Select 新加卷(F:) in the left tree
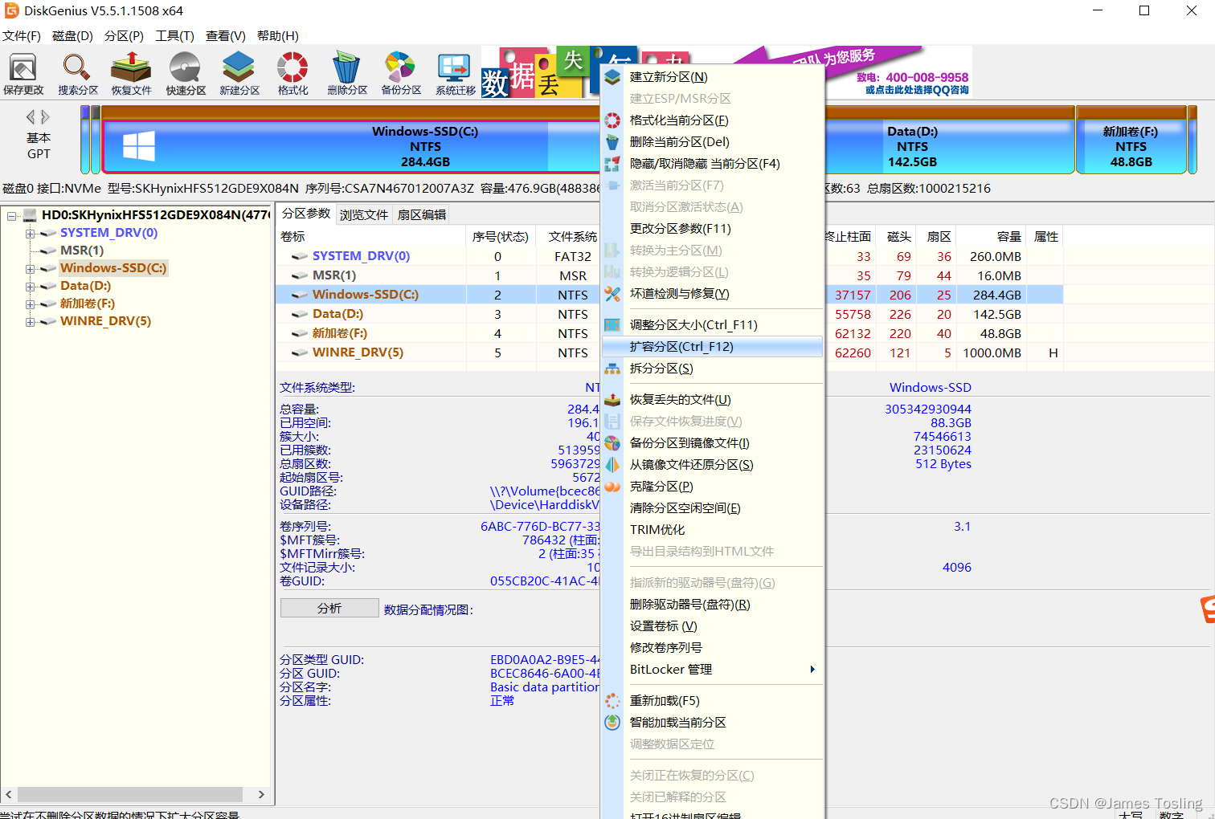Viewport: 1215px width, 819px height. [x=84, y=303]
